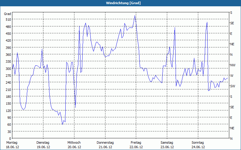
Task: Select the 420 value on the left axis
Action: (8, 40)
